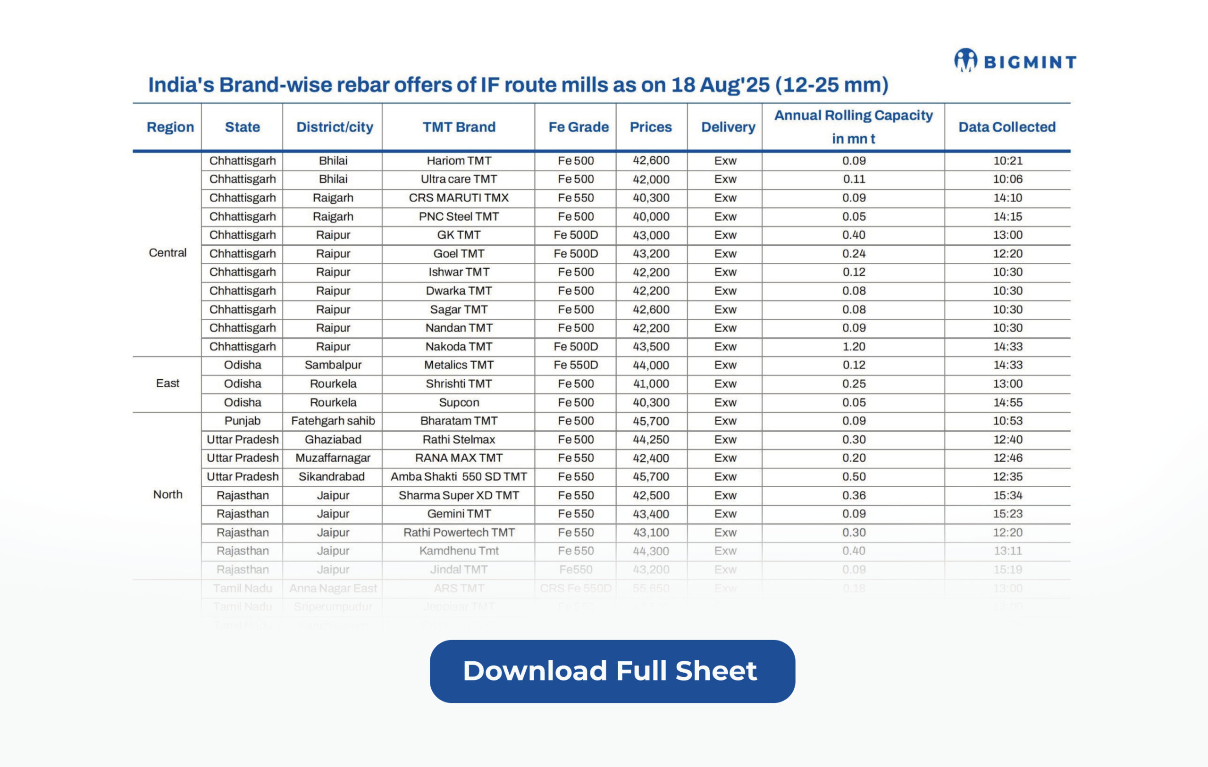Select the Fatehgarh sahib district cell
The image size is (1208, 767).
[x=333, y=421]
